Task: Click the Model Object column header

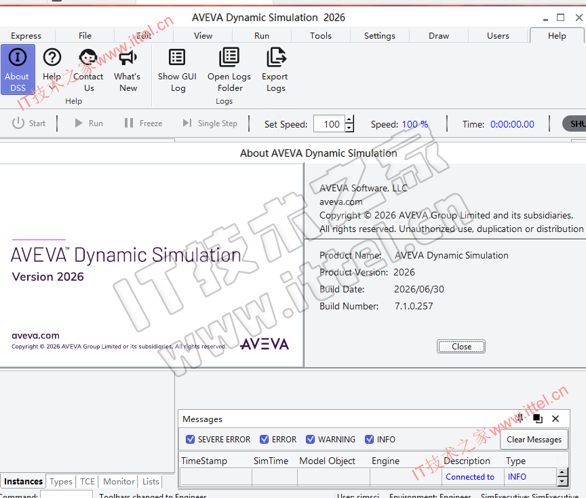Action: pyautogui.click(x=334, y=461)
